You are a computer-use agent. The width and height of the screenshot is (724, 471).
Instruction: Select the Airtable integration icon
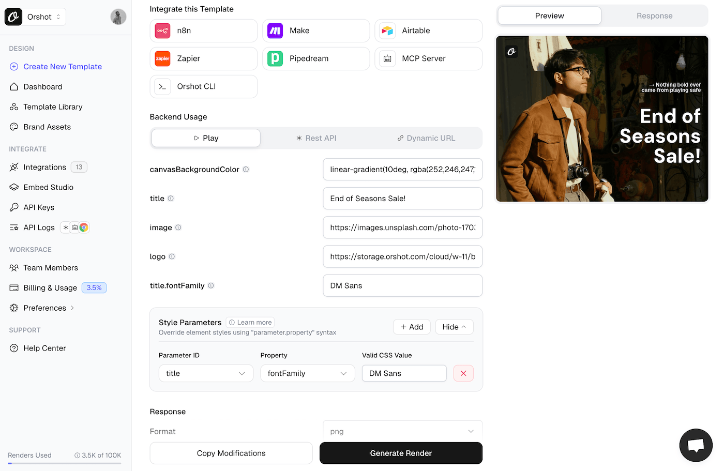(x=387, y=31)
